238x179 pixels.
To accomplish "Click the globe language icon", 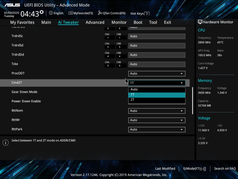I will [51, 13].
